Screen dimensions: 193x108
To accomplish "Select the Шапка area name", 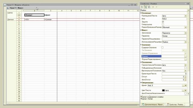I will click(x=10, y=13).
